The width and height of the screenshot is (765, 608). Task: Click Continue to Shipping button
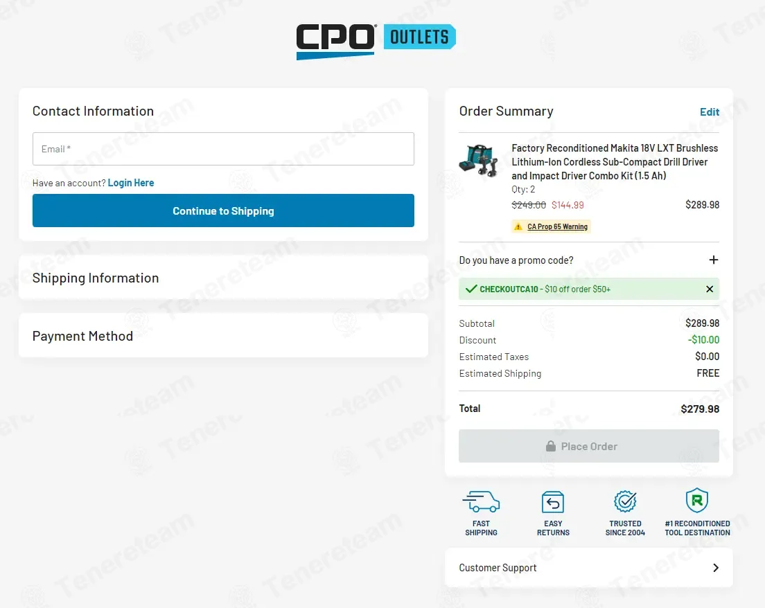tap(223, 211)
